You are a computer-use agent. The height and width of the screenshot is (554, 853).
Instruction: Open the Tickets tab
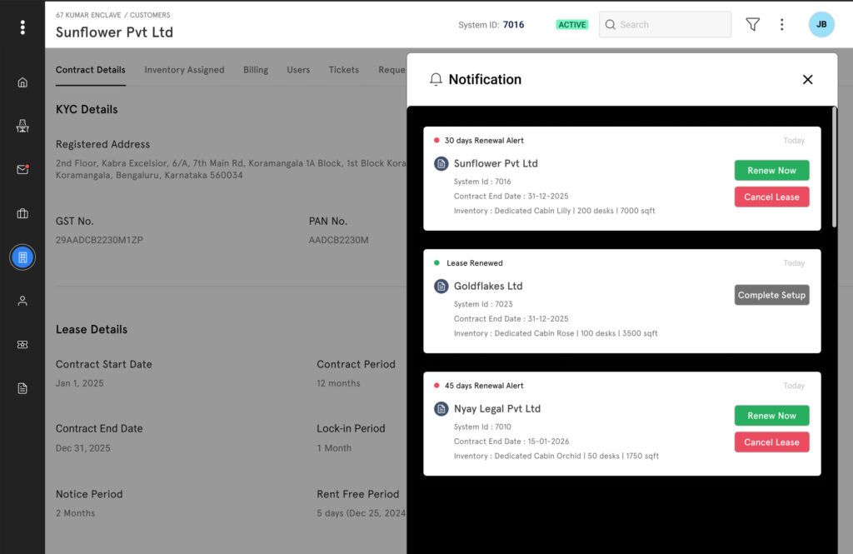[343, 70]
